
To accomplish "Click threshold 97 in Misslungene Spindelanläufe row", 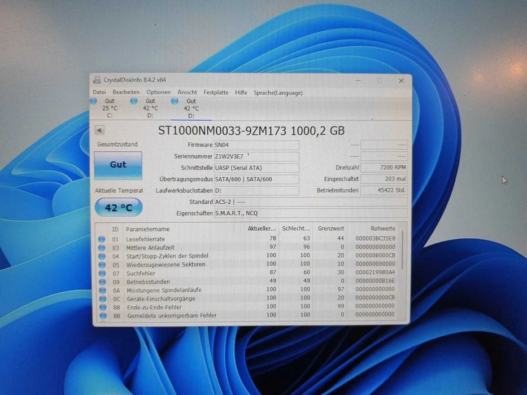I will tap(341, 289).
